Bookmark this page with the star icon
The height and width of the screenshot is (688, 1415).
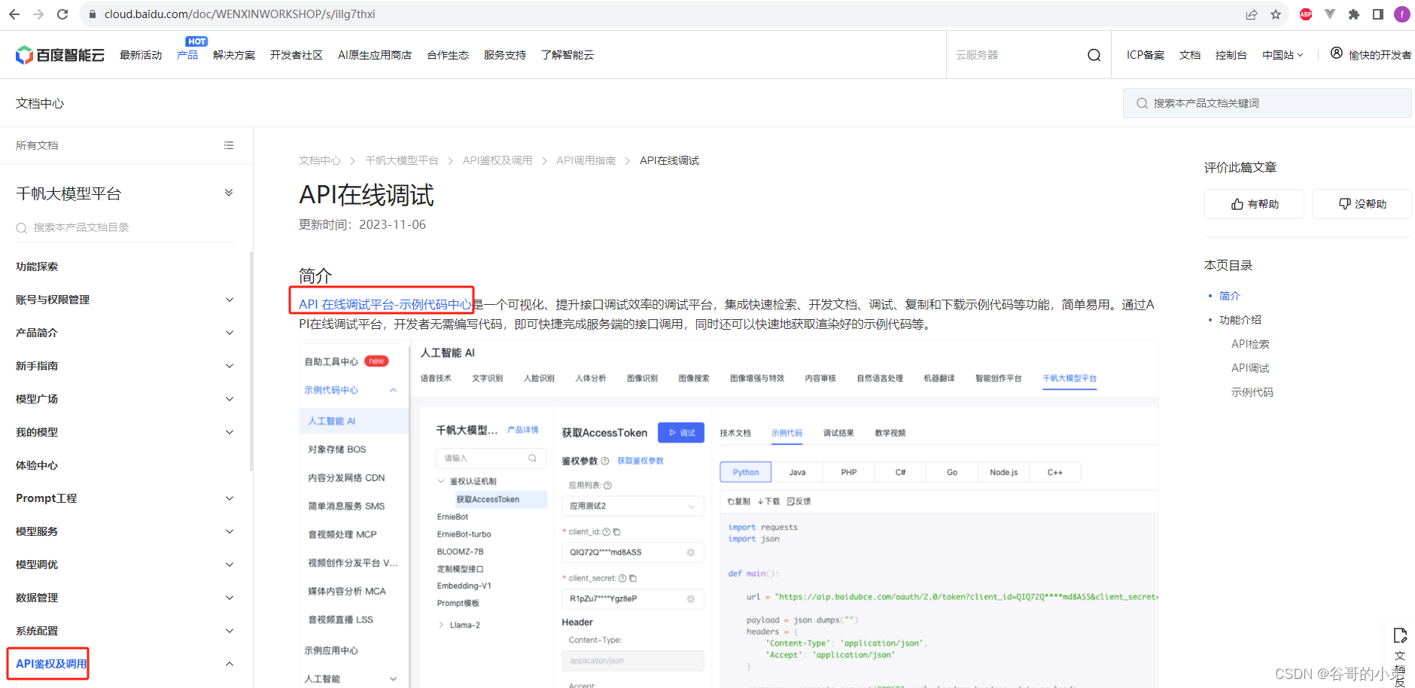coord(1276,14)
